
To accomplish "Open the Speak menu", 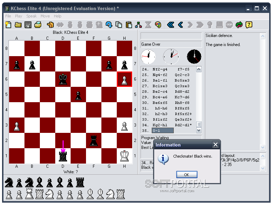I will (31, 16).
